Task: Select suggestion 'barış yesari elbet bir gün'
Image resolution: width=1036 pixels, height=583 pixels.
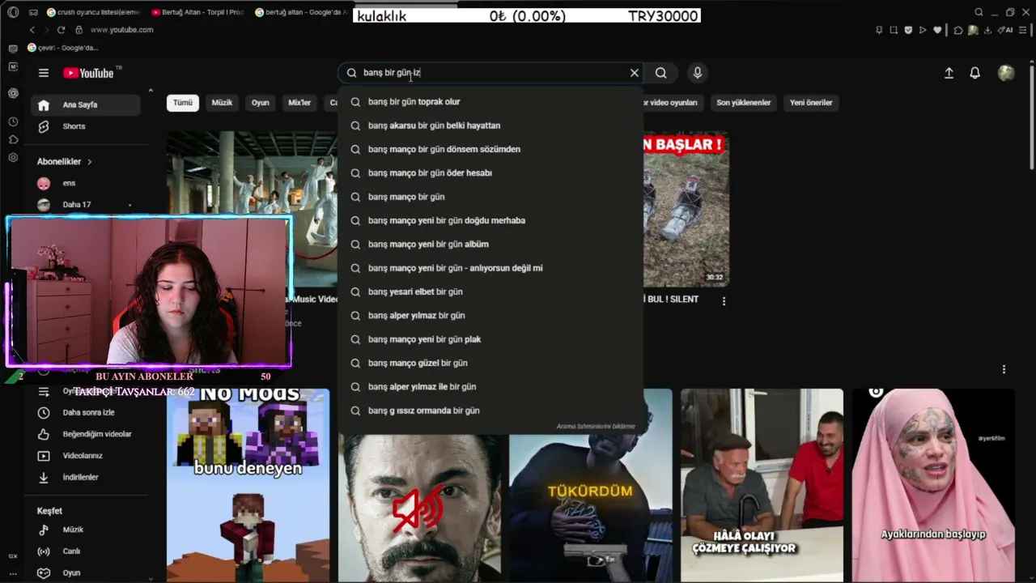Action: click(x=490, y=291)
